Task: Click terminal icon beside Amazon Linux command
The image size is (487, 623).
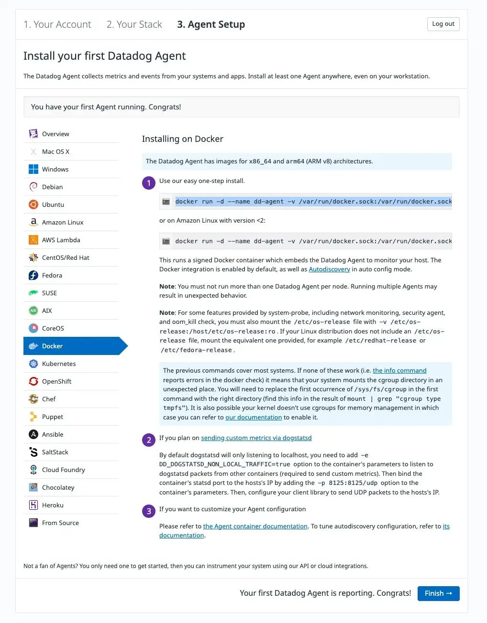Action: [166, 241]
